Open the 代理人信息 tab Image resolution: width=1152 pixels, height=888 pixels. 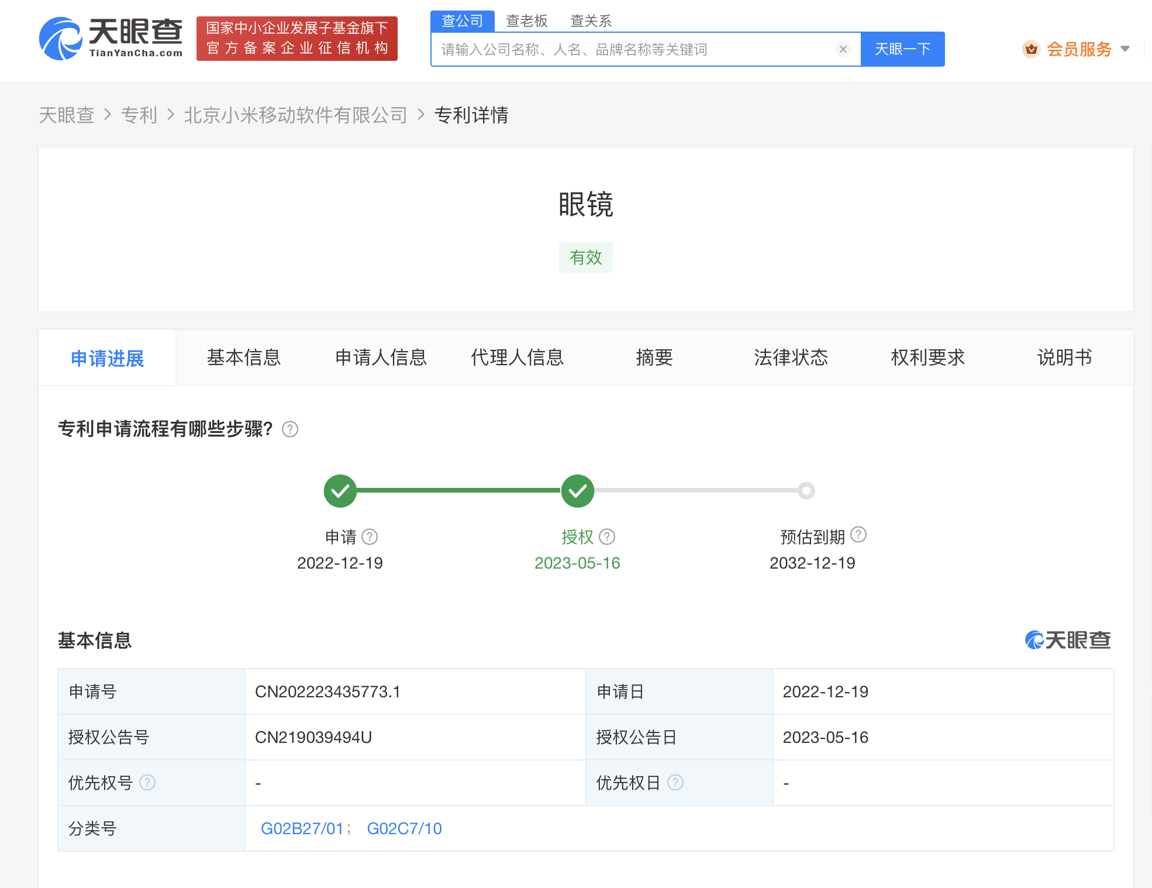[x=518, y=358]
